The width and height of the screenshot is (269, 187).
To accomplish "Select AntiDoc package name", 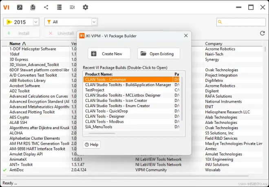I will 17,170.
